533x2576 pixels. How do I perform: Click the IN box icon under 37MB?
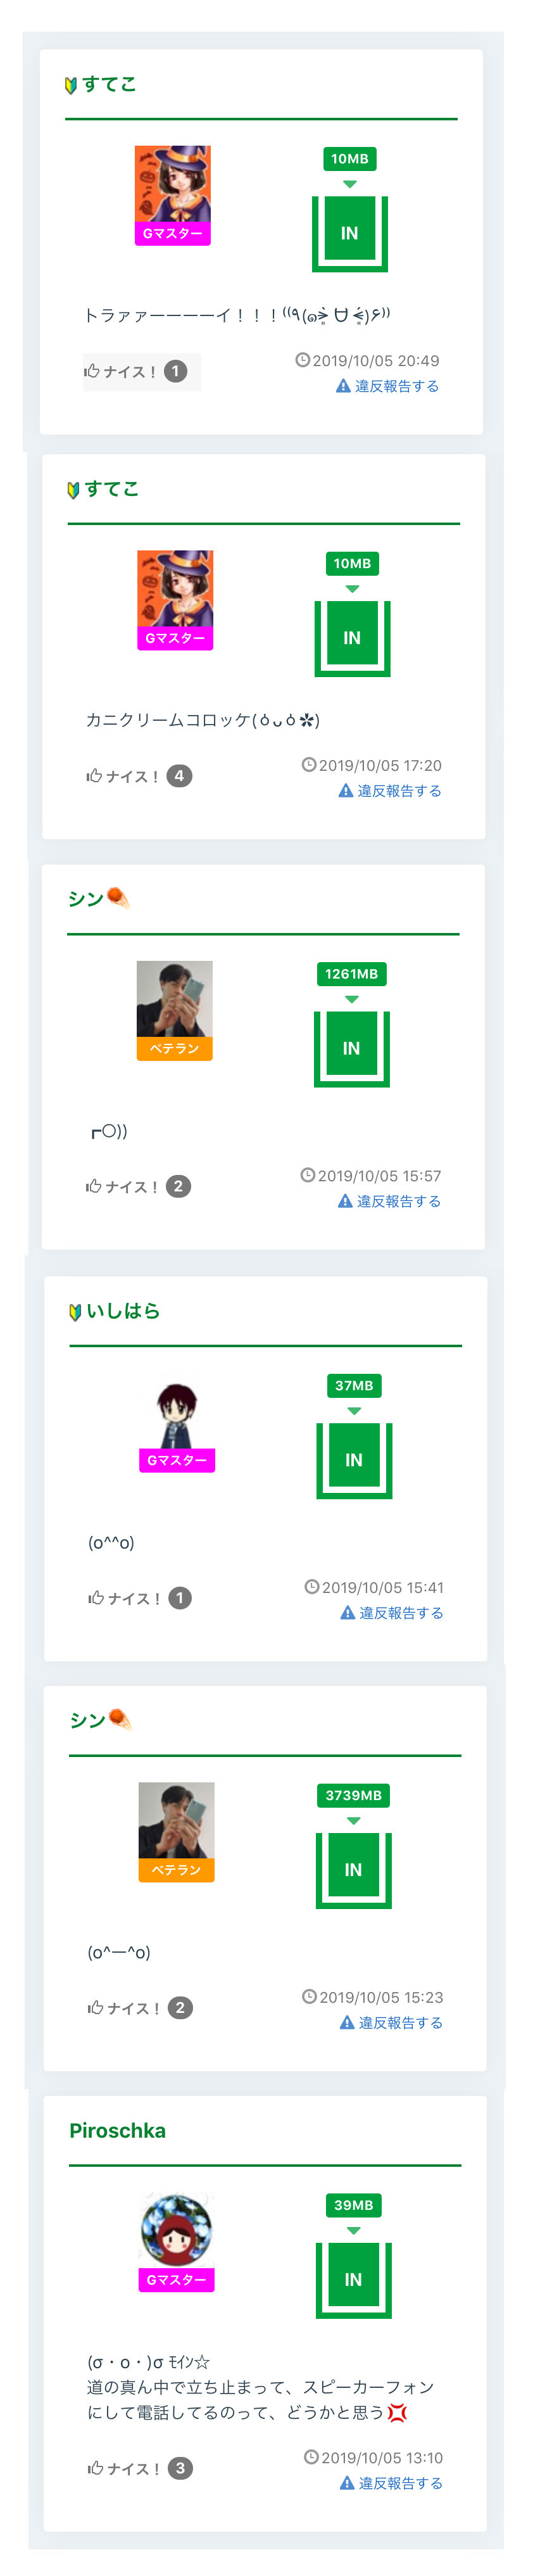tap(354, 1459)
